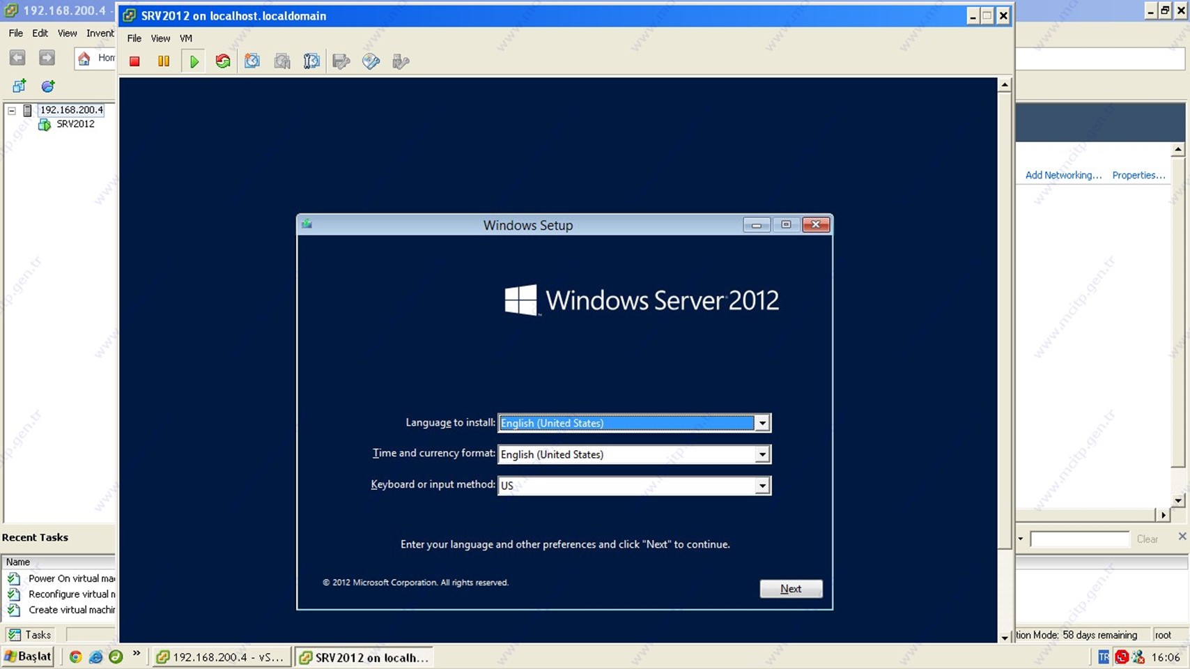
Task: Click the Properties link
Action: pyautogui.click(x=1138, y=175)
